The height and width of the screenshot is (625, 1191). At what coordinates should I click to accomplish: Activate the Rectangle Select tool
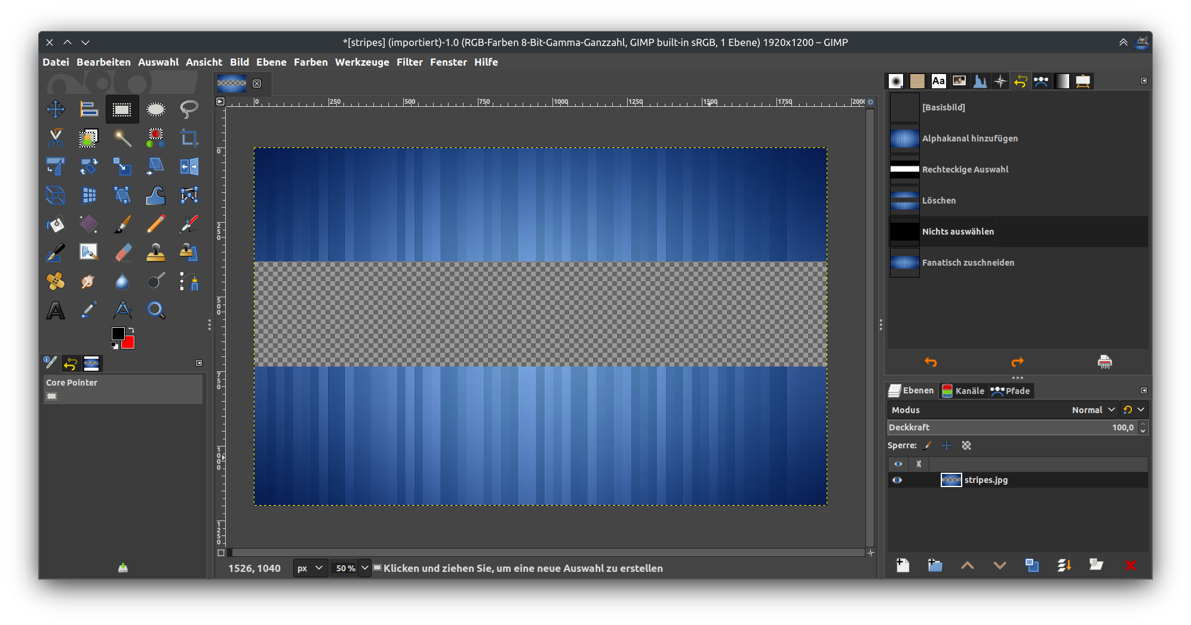122,109
